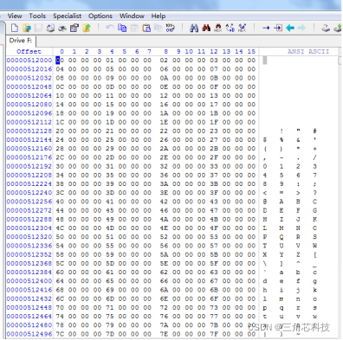This screenshot has height=340, width=343.
Task: Open the Specialist menu
Action: click(x=67, y=16)
